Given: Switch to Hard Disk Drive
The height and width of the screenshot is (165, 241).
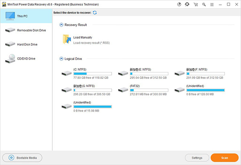Looking at the screenshot, I should point(26,44).
